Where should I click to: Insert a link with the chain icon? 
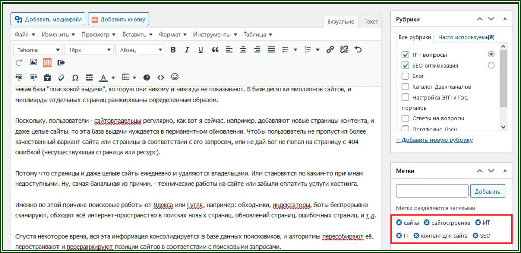pos(330,50)
